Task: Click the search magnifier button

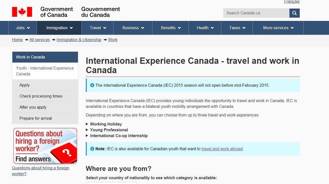Action: (294, 13)
